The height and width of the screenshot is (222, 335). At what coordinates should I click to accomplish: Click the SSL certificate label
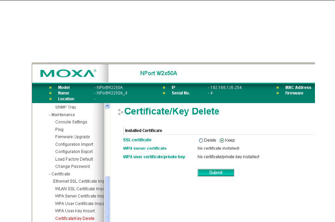click(137, 140)
